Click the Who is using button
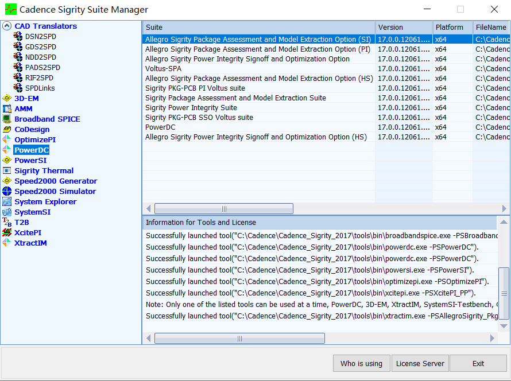 [361, 363]
